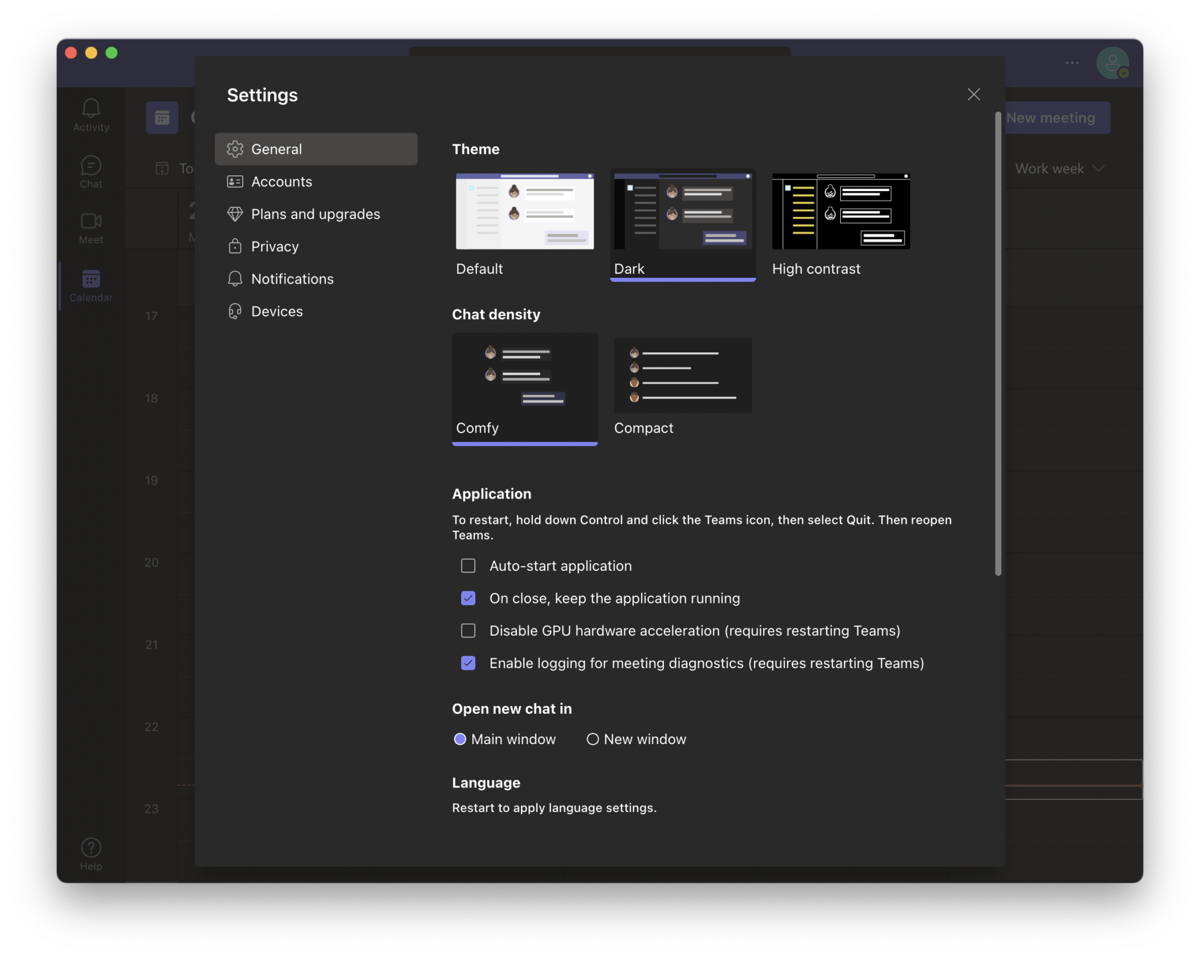Enable Auto-start application
The height and width of the screenshot is (958, 1200).
pyautogui.click(x=468, y=565)
